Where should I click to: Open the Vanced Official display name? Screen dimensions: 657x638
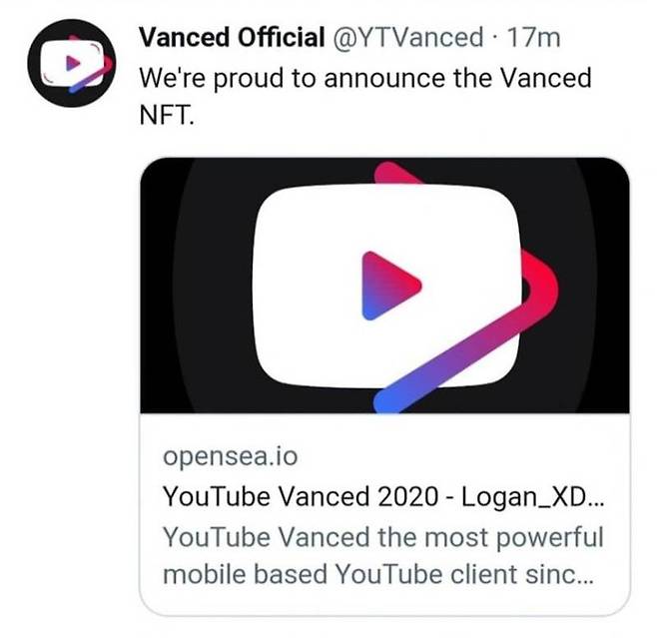click(232, 38)
